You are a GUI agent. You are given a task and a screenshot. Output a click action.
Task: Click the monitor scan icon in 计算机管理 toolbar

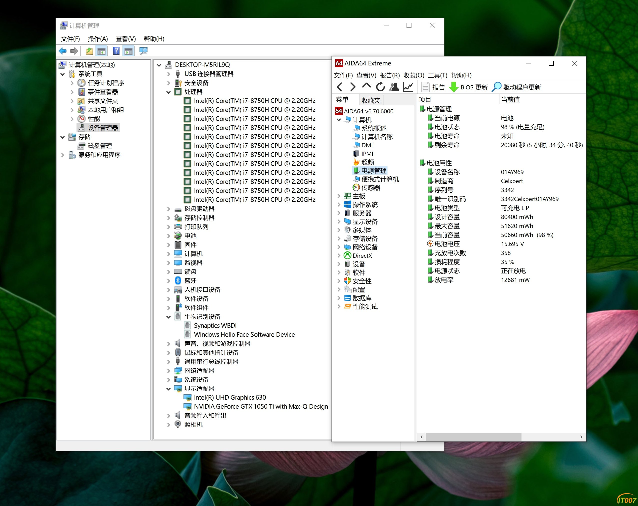point(143,51)
